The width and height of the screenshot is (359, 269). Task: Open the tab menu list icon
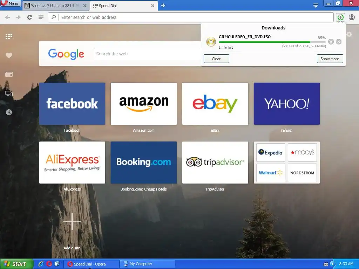point(316,6)
